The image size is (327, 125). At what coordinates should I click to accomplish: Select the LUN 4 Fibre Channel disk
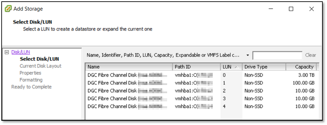tap(201, 106)
